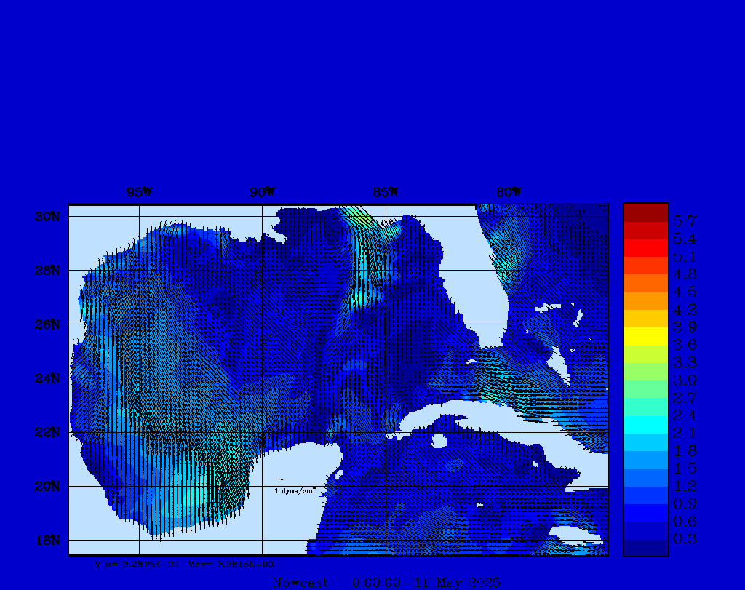Select the 85W longitude label
The height and width of the screenshot is (590, 745).
pos(385,193)
